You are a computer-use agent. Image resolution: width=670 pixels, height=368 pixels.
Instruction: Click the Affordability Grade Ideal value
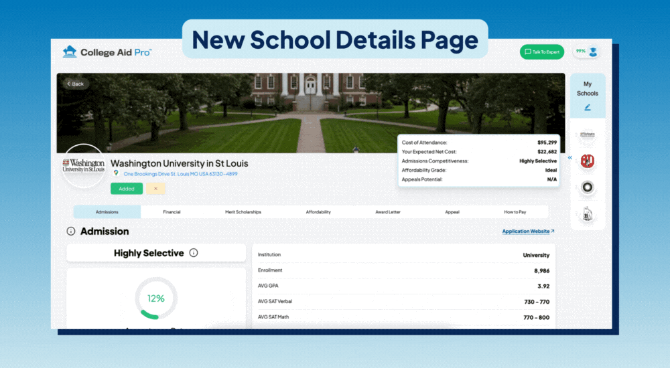pyautogui.click(x=551, y=170)
